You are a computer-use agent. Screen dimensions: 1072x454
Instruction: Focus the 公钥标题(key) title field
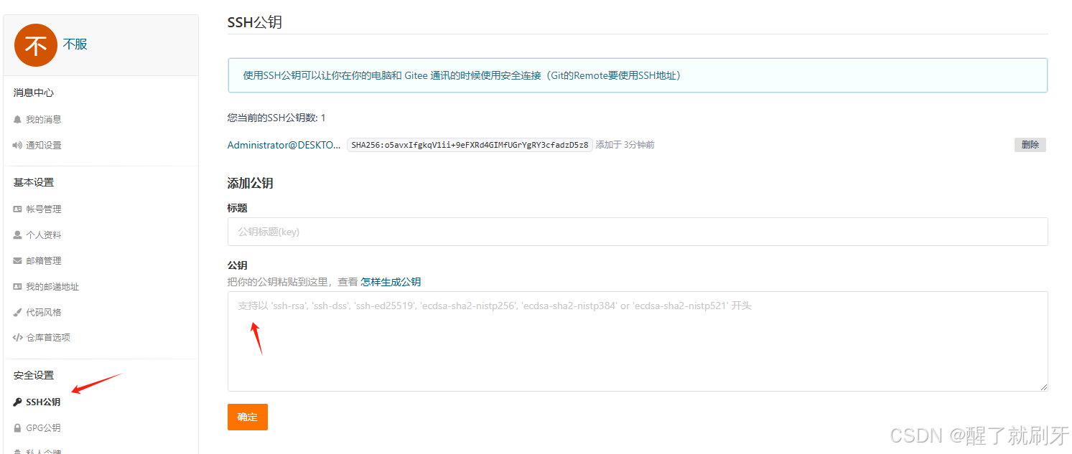point(638,232)
